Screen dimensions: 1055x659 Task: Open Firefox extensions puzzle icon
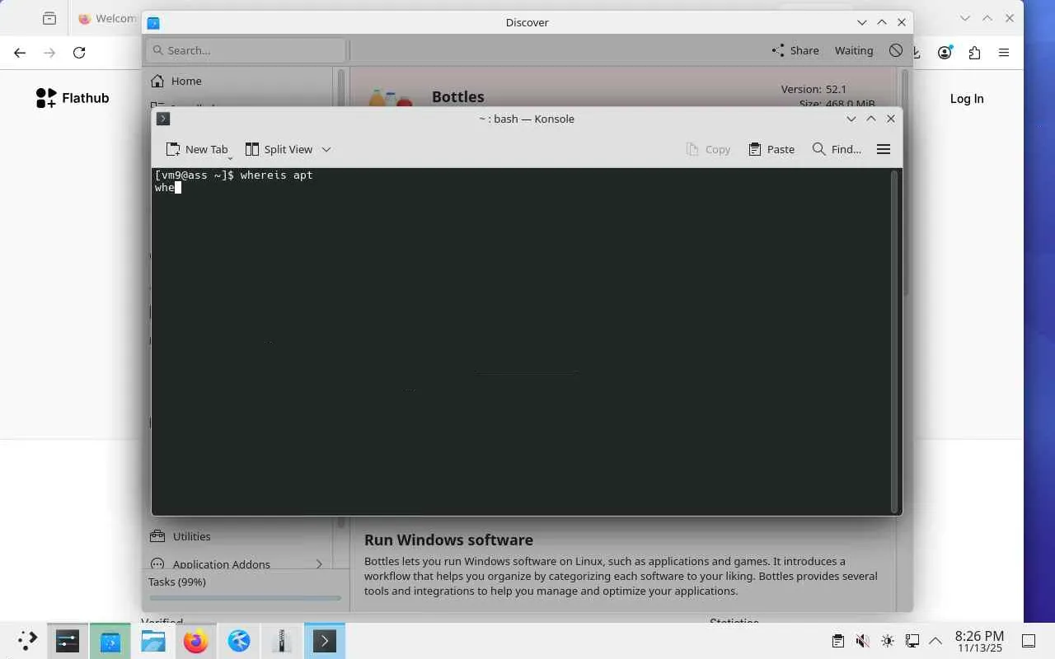(x=974, y=53)
